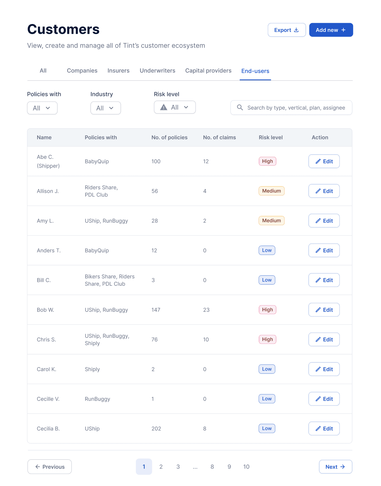Open the Companies tab
Screen dimensions: 381x486
[x=82, y=71]
